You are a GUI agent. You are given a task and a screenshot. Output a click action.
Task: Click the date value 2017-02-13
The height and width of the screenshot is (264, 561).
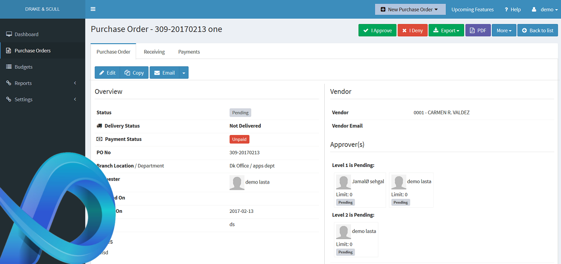(241, 211)
